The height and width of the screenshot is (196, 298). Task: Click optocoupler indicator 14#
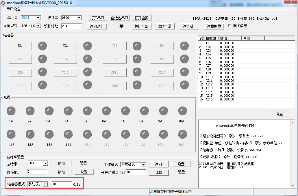tap(68, 134)
